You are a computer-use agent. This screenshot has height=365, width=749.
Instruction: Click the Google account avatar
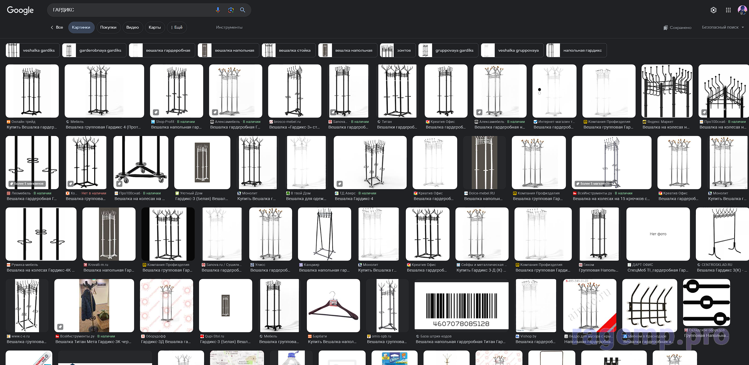[x=742, y=10]
